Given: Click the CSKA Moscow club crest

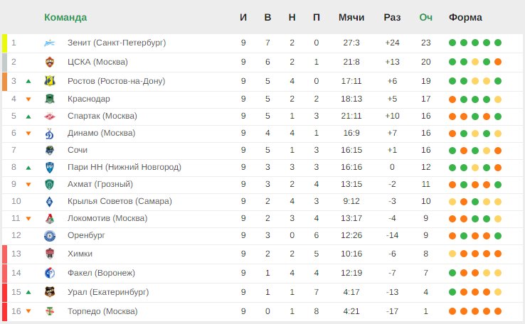Looking at the screenshot, I should pos(50,62).
